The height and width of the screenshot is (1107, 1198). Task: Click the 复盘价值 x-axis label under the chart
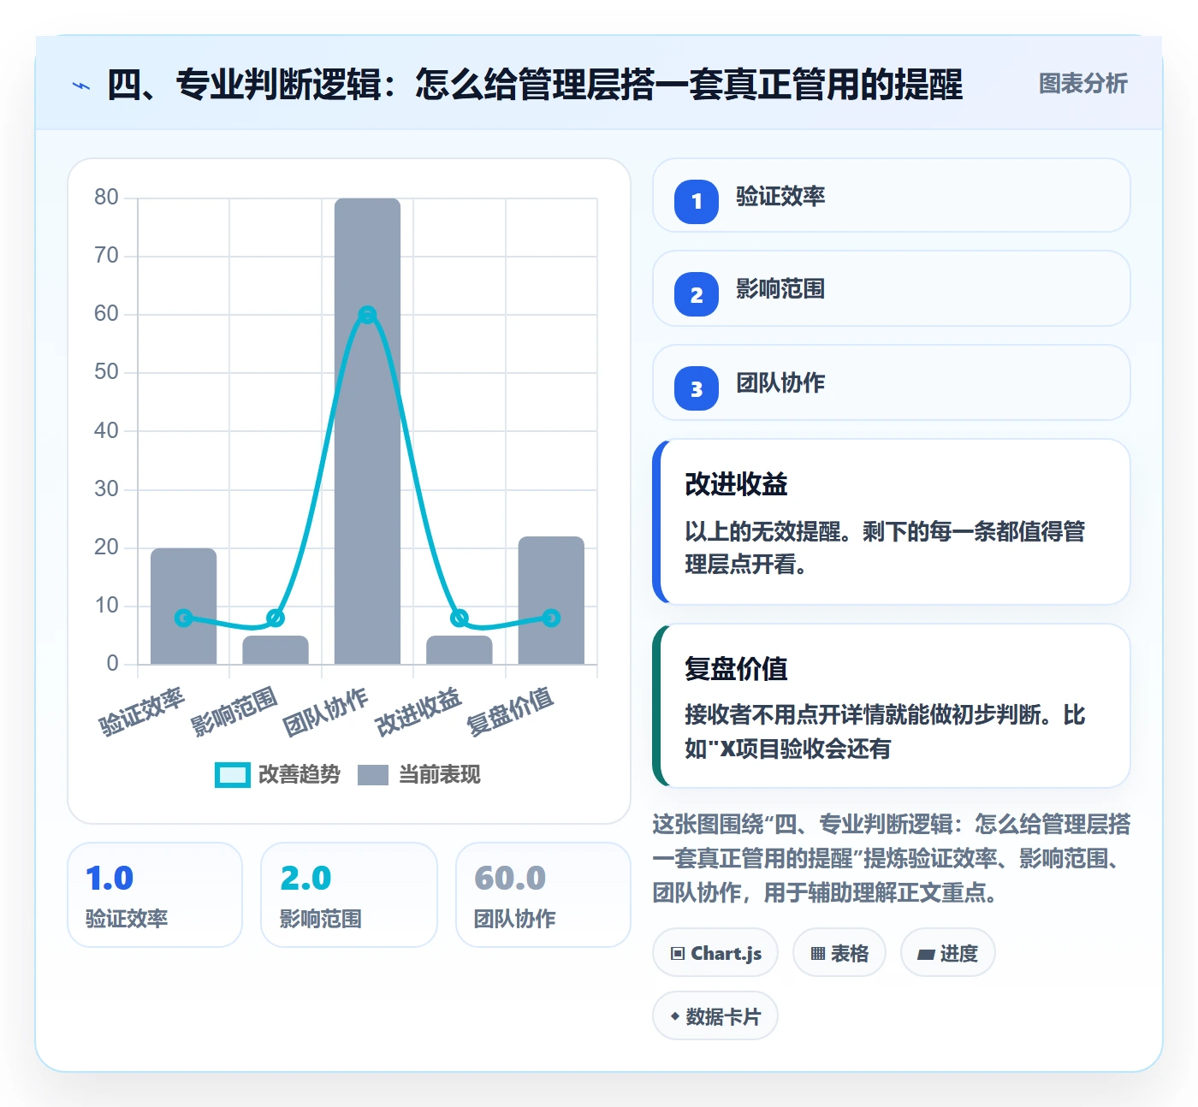coord(510,712)
